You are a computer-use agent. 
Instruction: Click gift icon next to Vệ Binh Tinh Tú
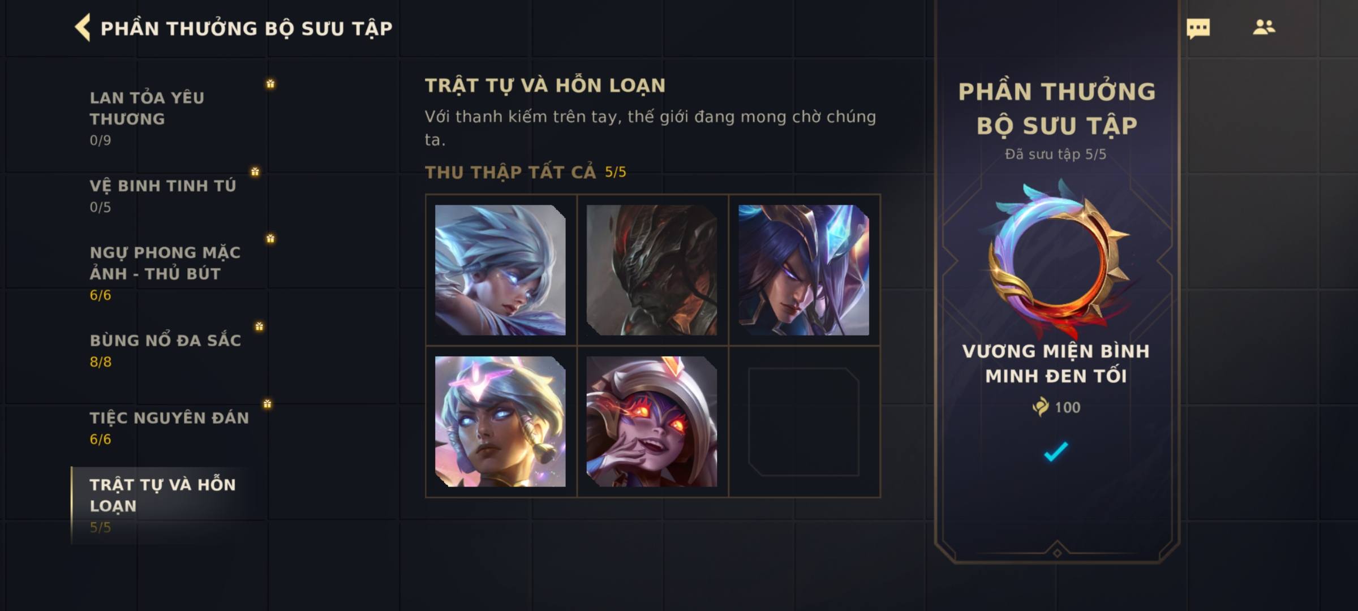pyautogui.click(x=255, y=171)
